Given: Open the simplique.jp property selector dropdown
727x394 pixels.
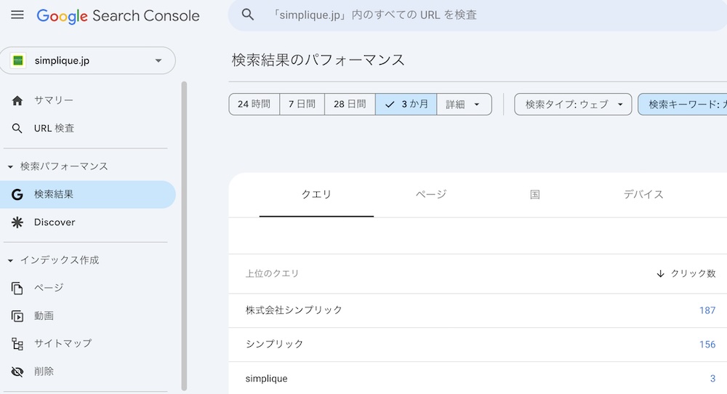Looking at the screenshot, I should pos(87,60).
